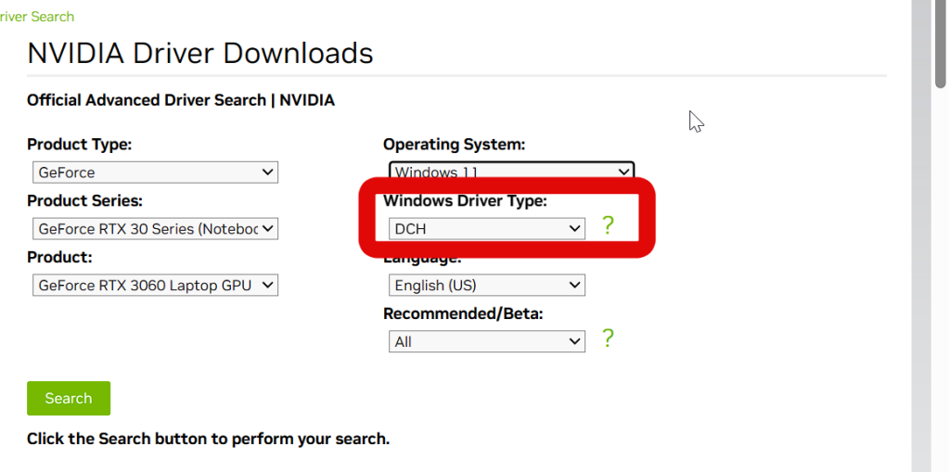Open the Product Type dropdown showing GeForce

[x=153, y=172]
